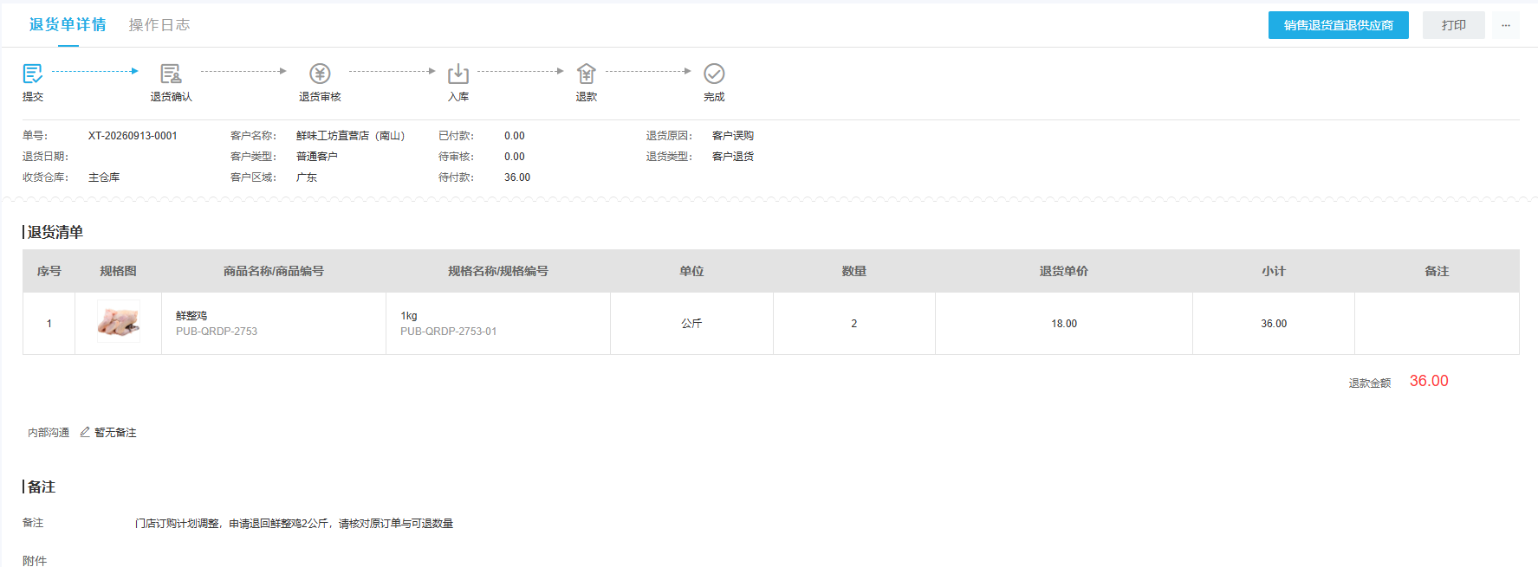Click the 客户类型 value 普通客户
This screenshot has width=1538, height=567.
pos(317,157)
